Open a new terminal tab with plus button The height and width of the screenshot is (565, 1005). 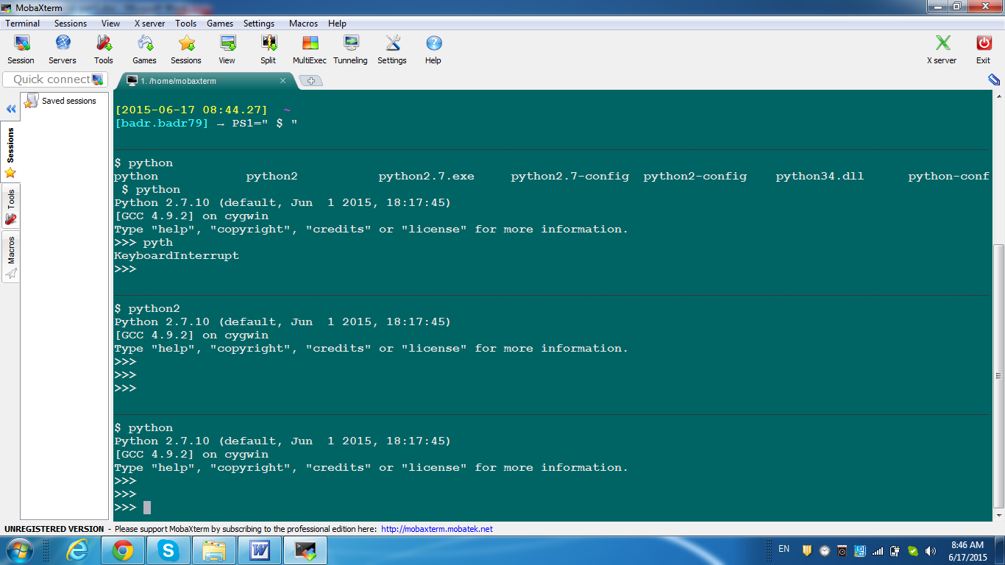pos(311,81)
